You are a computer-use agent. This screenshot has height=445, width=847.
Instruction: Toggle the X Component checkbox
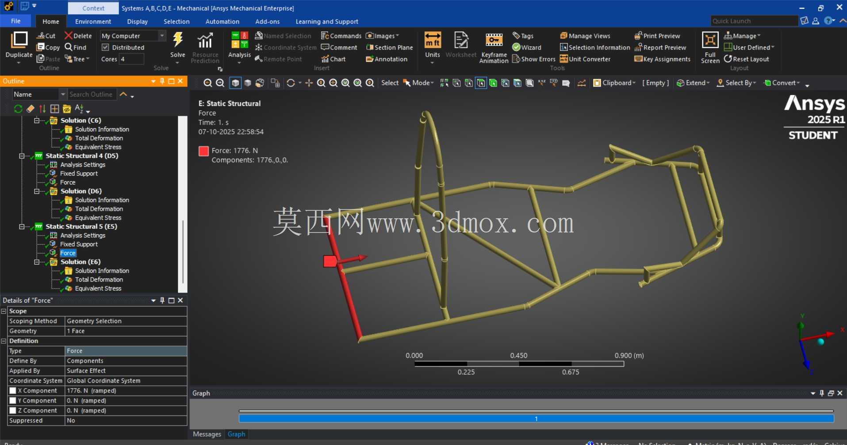(13, 391)
